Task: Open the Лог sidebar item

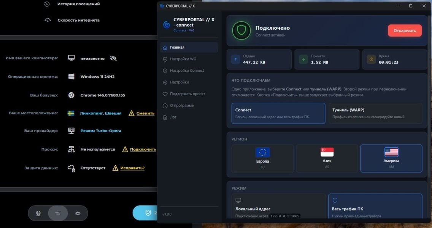Action: click(x=173, y=117)
